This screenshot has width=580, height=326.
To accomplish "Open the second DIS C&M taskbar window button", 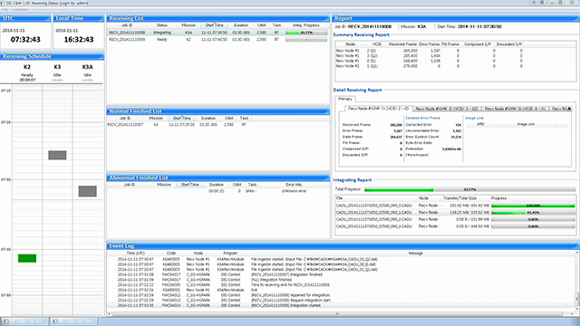I will pos(74,321).
